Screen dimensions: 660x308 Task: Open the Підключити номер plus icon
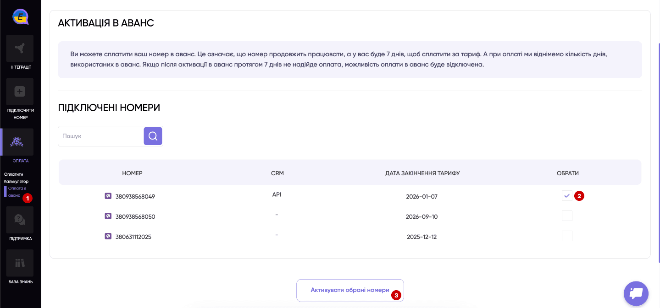(20, 92)
